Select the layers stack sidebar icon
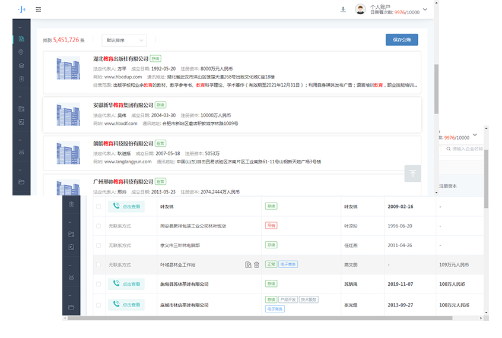502x338 pixels. [x=21, y=65]
